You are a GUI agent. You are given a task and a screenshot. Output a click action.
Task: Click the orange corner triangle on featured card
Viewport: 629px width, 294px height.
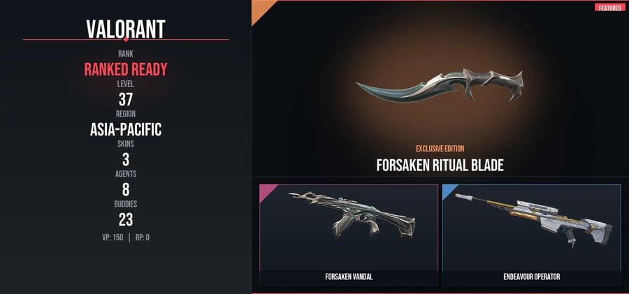coord(261,9)
